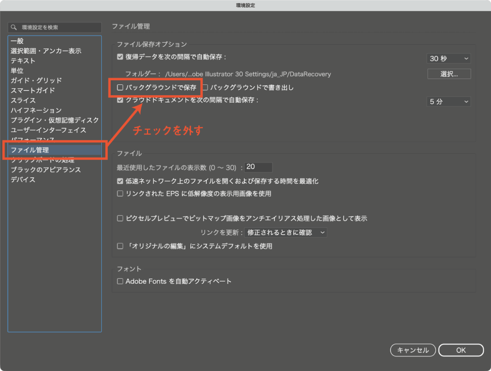Enable the バックグラウンドで保存 checkbox
The width and height of the screenshot is (491, 371).
click(x=120, y=87)
